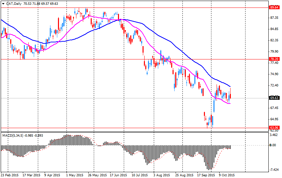The image size is (282, 178).
Task: Select the 84.85 price scale value
Action: coord(274,29)
